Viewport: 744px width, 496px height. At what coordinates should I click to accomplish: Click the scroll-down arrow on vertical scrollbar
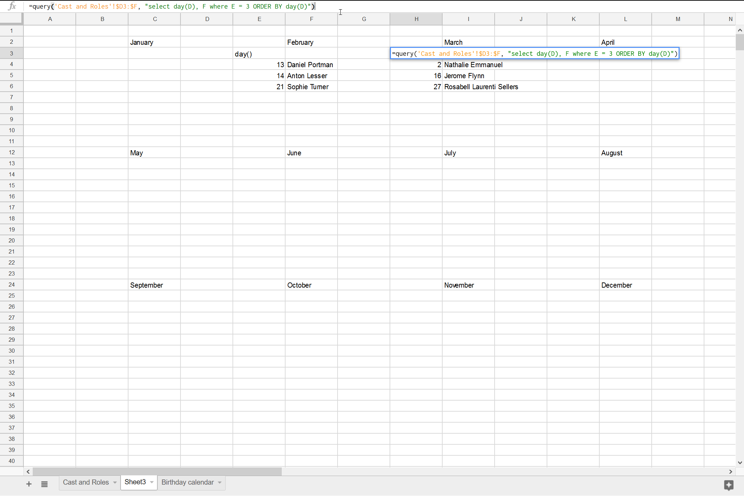click(x=740, y=463)
